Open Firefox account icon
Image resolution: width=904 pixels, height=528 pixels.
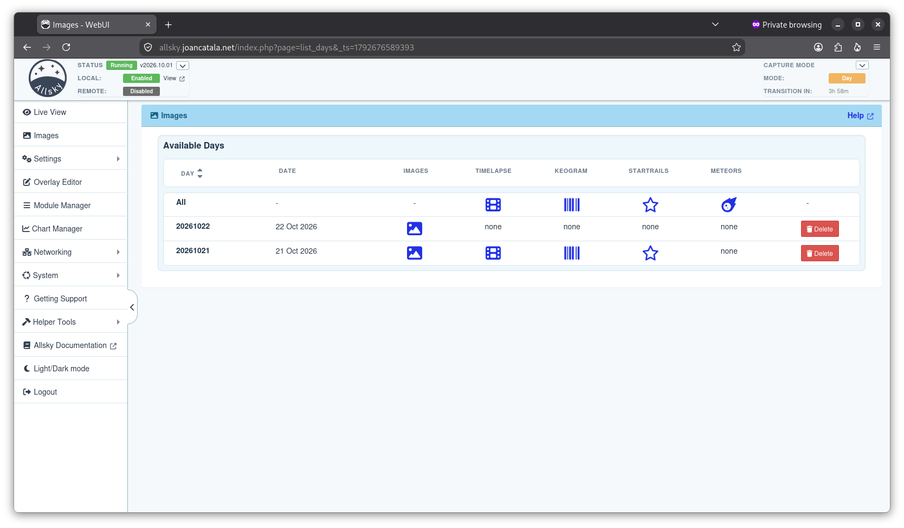(818, 48)
